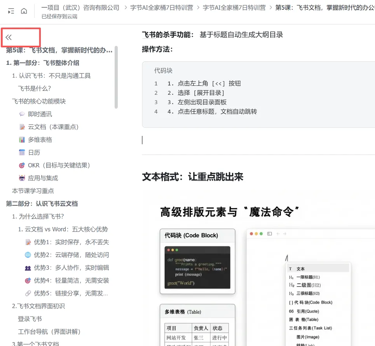This screenshot has height=346, width=375.
Task: Click the bar chart icon beside 多维表格
Action: click(22, 139)
